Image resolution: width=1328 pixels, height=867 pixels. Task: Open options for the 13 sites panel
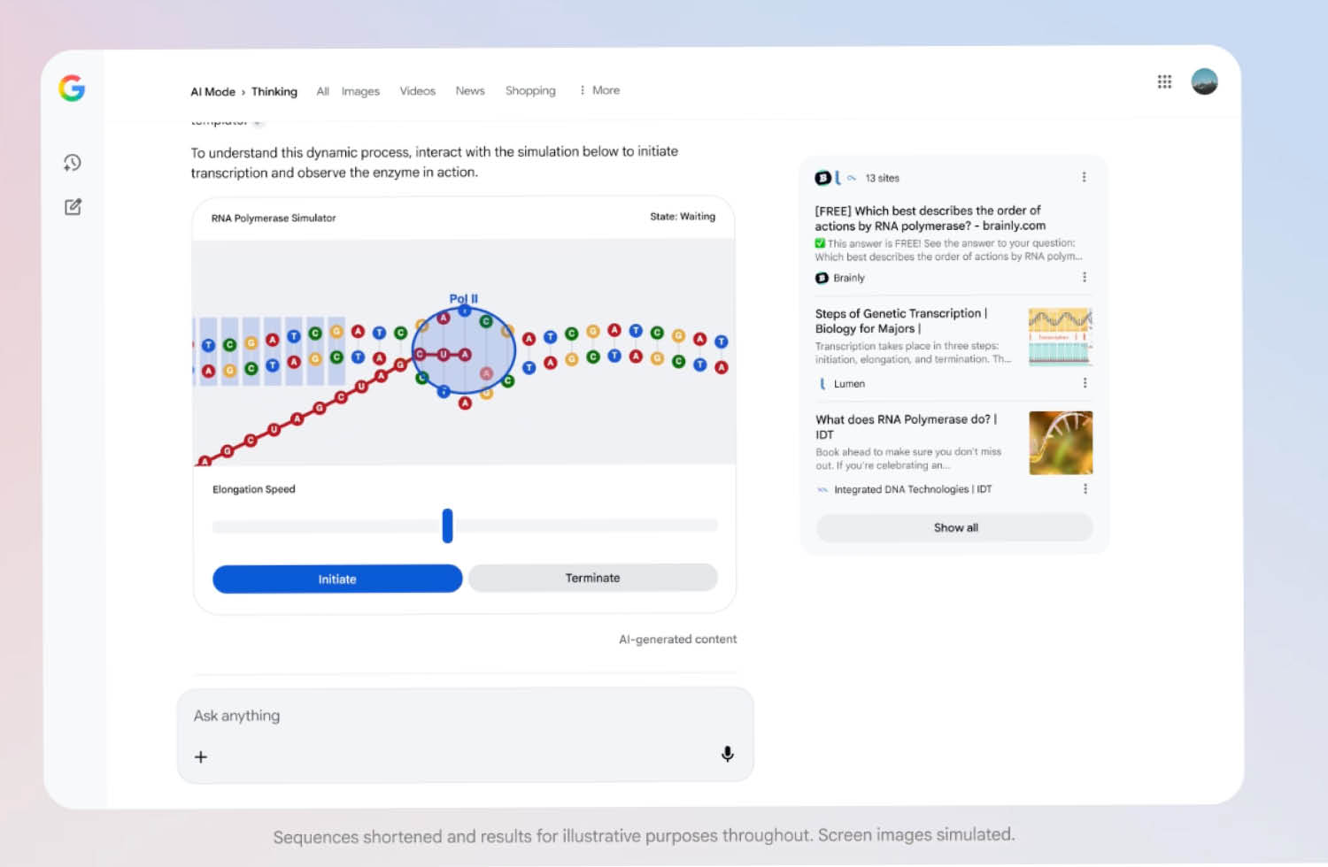click(x=1084, y=178)
